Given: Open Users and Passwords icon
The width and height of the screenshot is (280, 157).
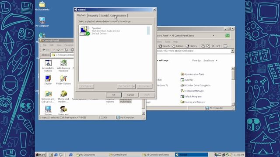Looking at the screenshot, I should 63,110.
